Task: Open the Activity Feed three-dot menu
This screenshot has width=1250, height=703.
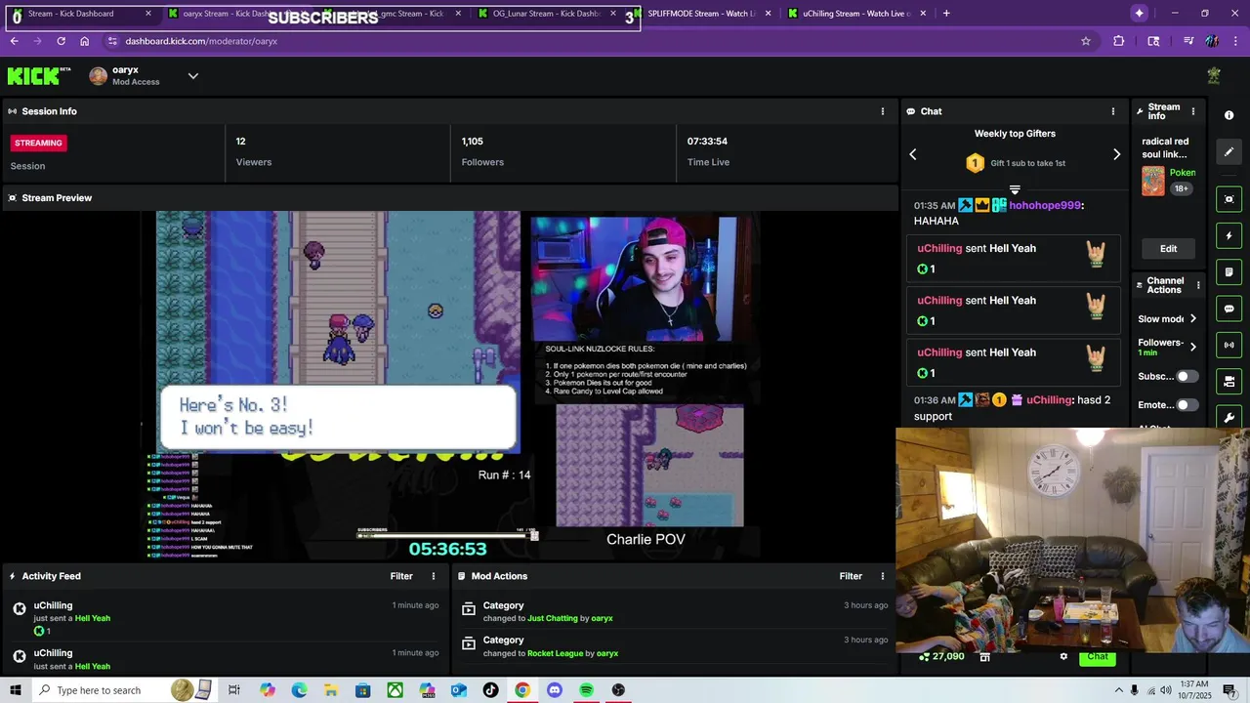Action: (x=434, y=576)
